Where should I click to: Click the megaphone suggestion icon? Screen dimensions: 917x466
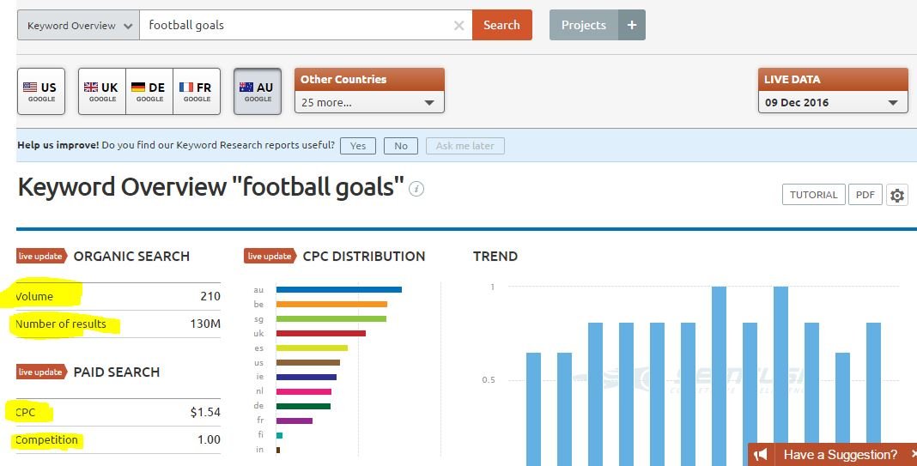760,454
